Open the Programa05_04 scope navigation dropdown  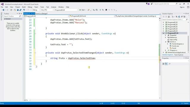(x=46, y=16)
